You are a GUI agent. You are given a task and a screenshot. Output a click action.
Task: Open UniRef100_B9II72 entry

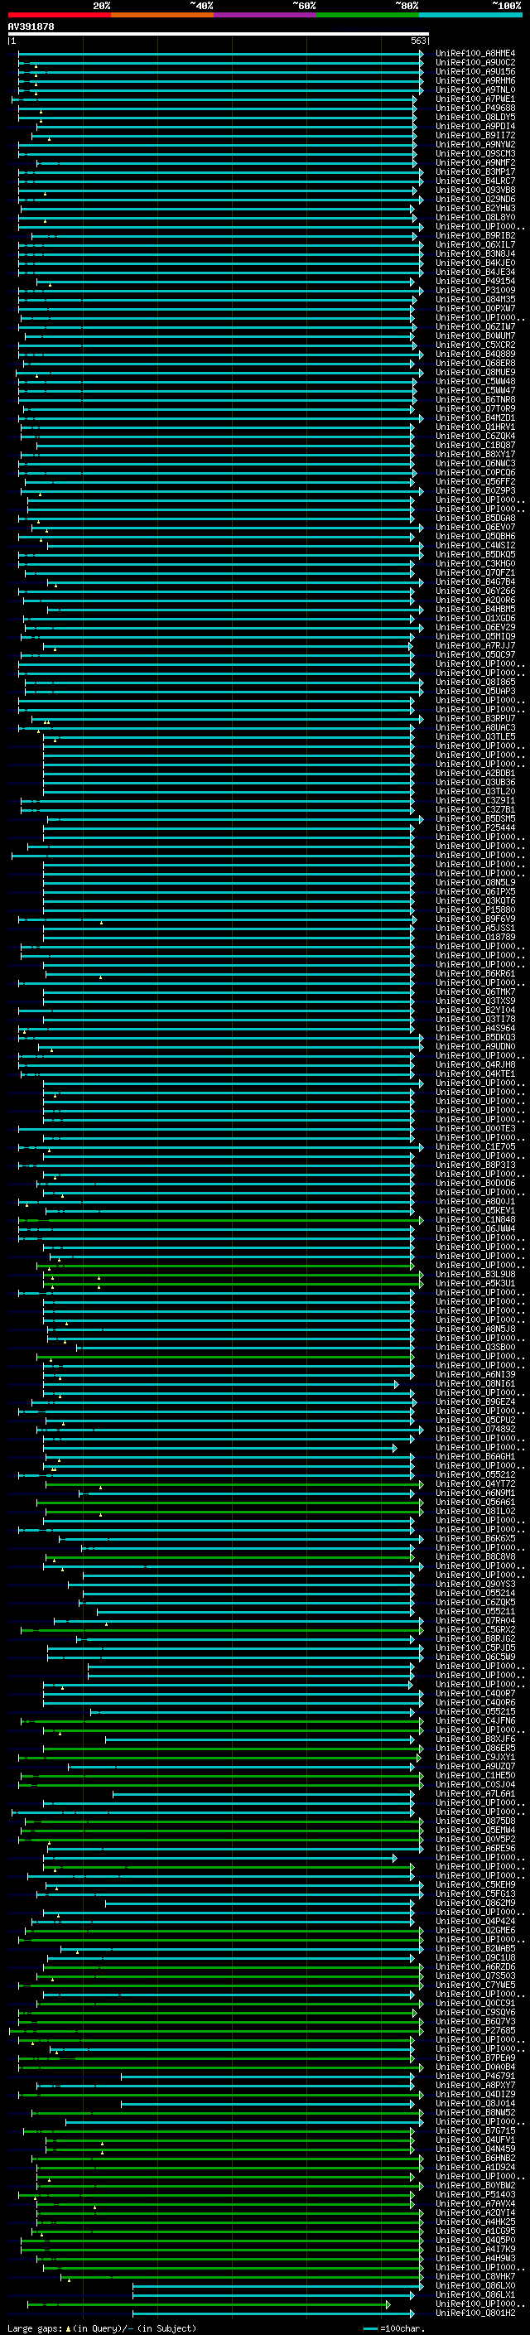coord(475,135)
